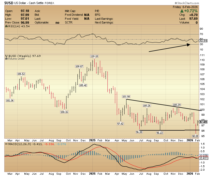Image resolution: width=209 pixels, height=176 pixels.
Task: Click the 106.52 price label
Action: (x=21, y=74)
